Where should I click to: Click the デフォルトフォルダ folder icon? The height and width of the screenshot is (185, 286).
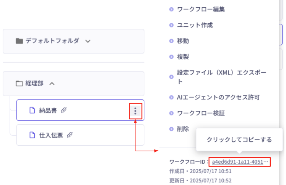coord(19,41)
